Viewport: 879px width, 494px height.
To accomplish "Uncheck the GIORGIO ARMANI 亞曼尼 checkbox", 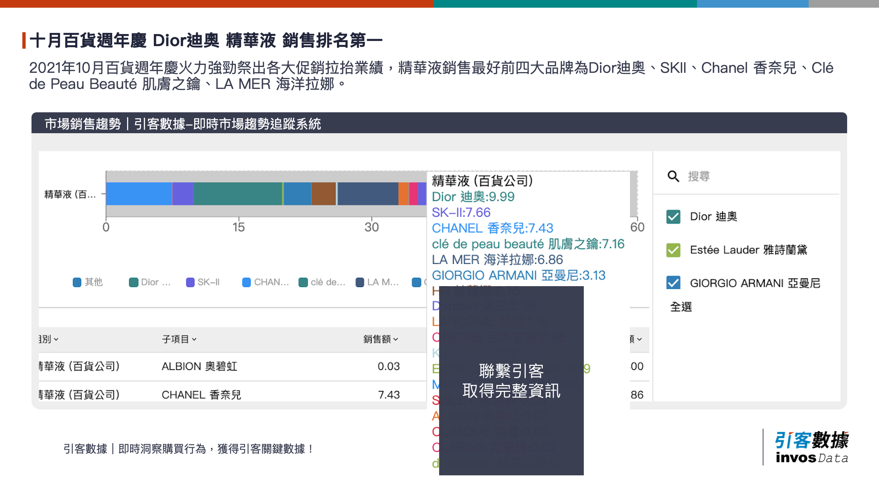I will pyautogui.click(x=673, y=283).
